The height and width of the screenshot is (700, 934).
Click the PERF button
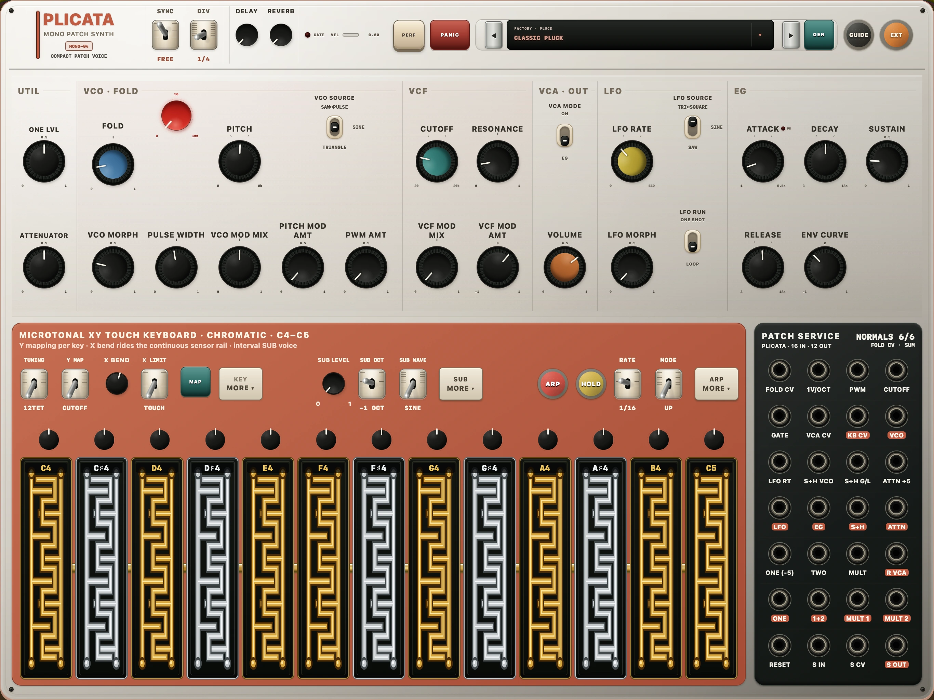(408, 35)
